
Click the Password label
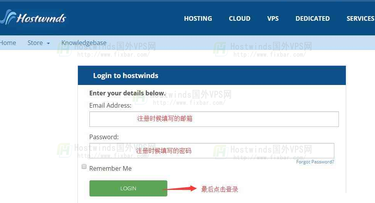pyautogui.click(x=104, y=137)
